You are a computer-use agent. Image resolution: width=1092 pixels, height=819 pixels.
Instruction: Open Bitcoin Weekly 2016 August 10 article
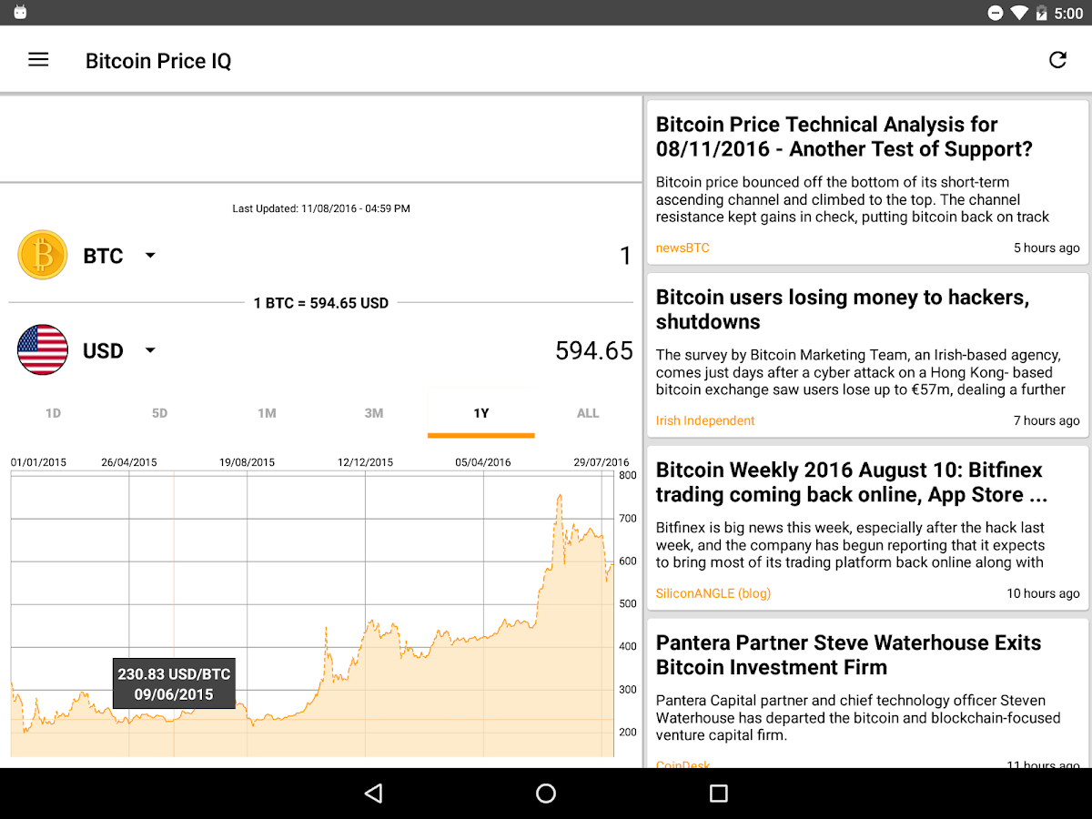(x=867, y=528)
